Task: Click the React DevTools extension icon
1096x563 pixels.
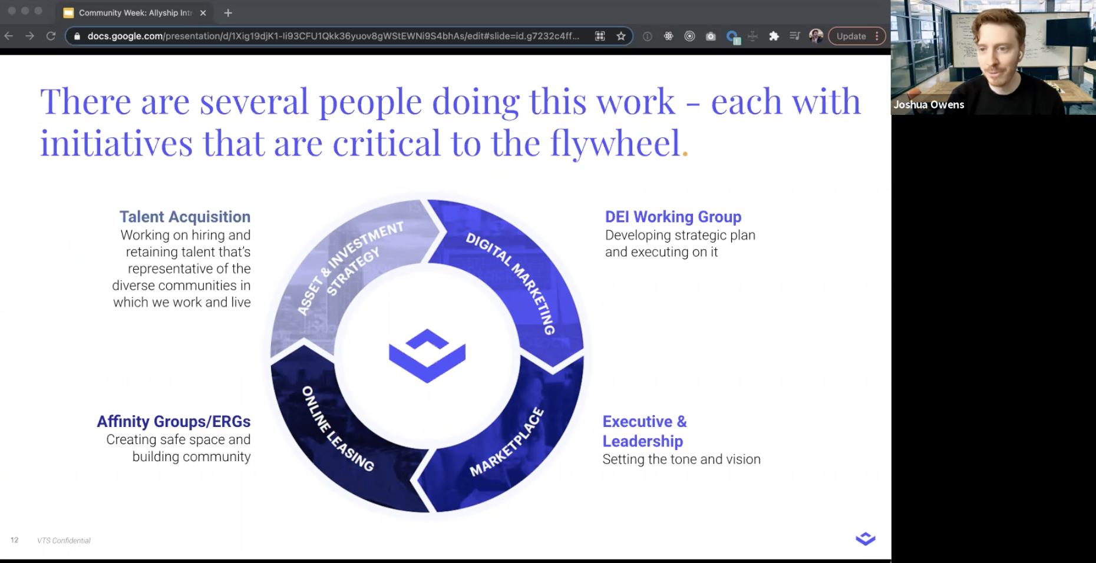Action: click(668, 36)
